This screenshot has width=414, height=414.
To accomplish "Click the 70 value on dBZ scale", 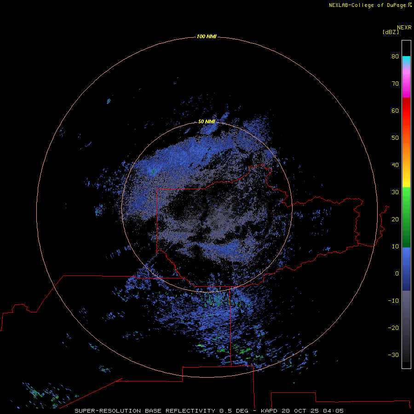I will (x=395, y=84).
